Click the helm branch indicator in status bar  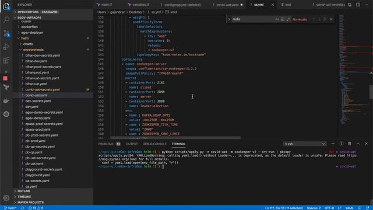click(x=10, y=208)
